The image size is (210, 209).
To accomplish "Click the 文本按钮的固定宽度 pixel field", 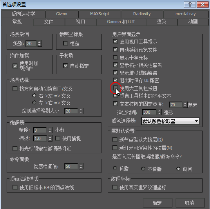I will pos(176,105).
